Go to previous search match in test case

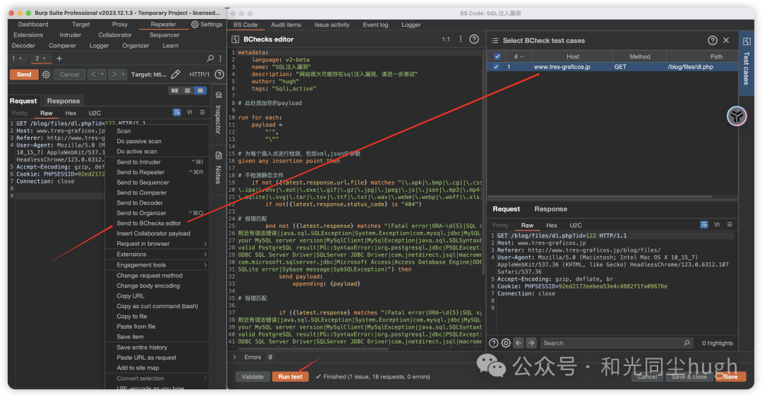(519, 343)
